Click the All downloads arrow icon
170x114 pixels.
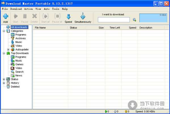tap(8, 27)
